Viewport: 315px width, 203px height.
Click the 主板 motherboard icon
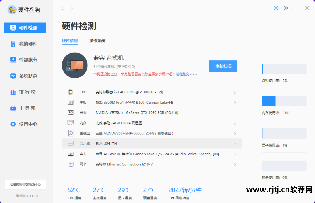coord(71,102)
